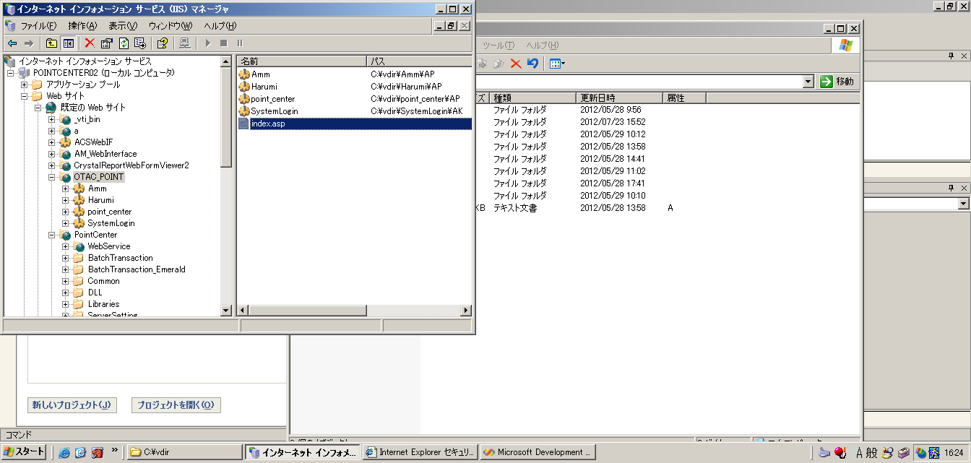Click the connect to computer icon
Viewport: 971px width, 463px height.
point(185,43)
